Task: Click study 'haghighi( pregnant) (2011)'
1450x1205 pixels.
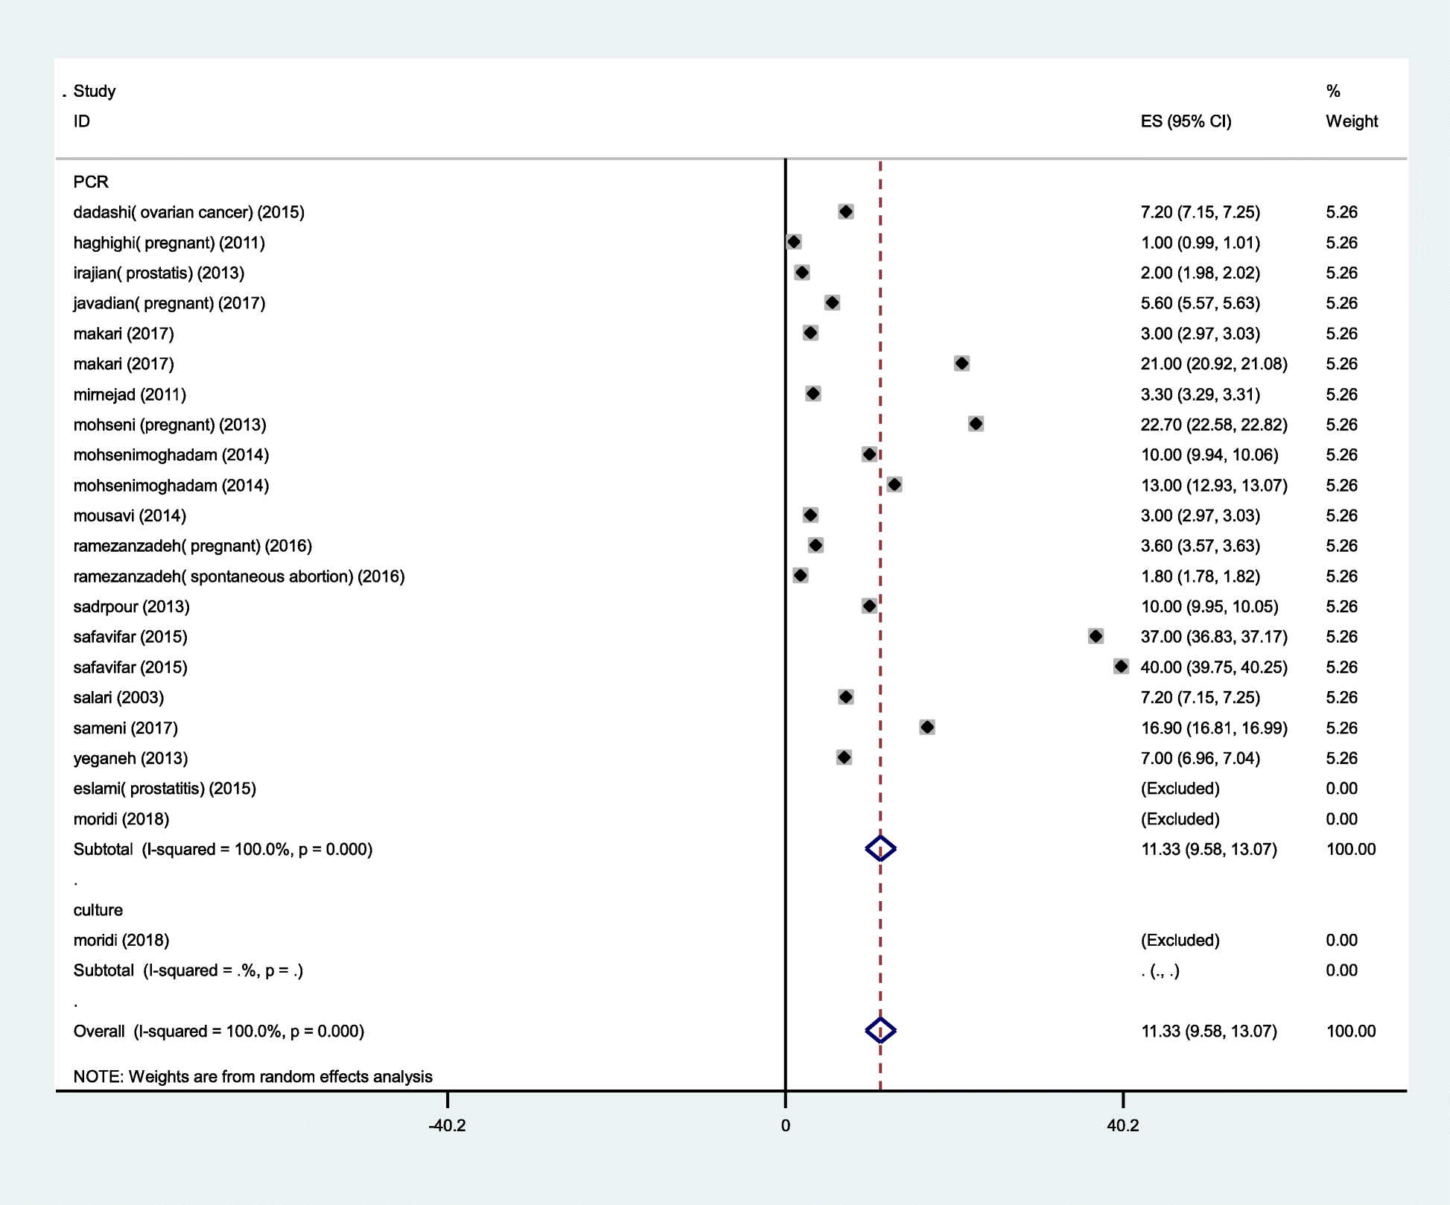Action: [x=169, y=243]
